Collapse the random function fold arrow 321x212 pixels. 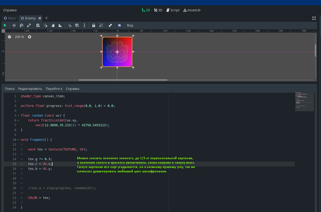[x=18, y=116]
